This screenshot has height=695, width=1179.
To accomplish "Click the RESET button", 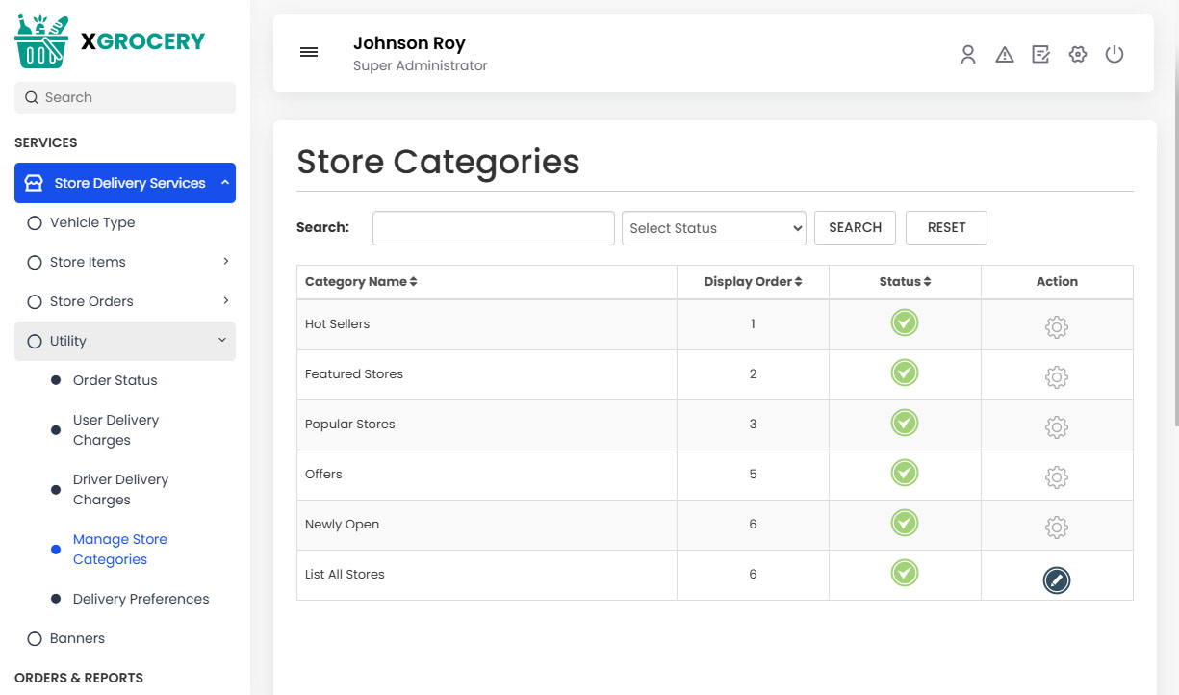I will (946, 227).
